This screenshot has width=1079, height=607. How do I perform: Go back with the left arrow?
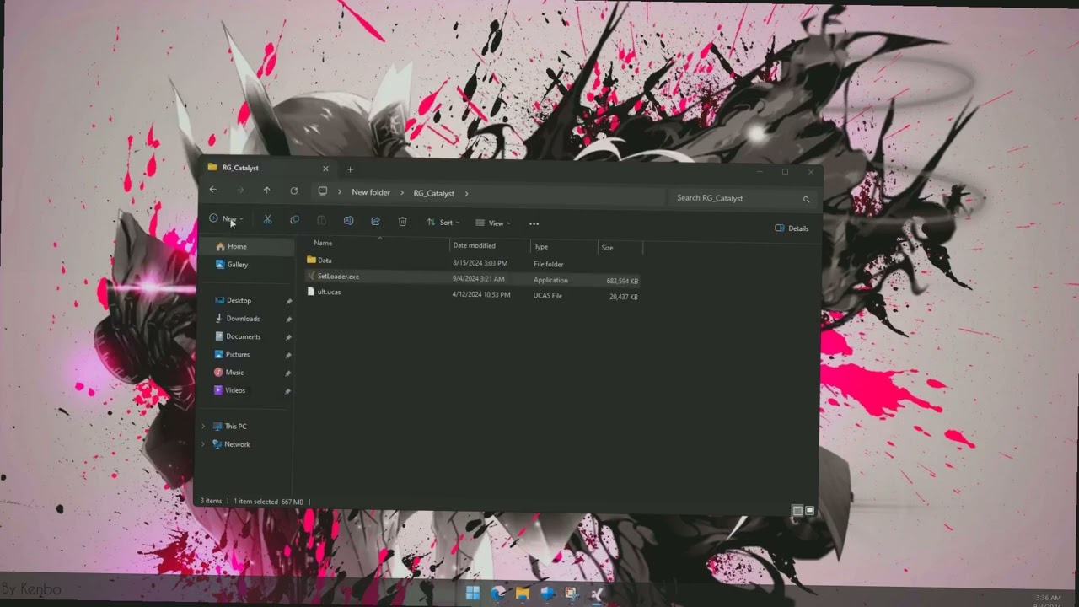213,190
